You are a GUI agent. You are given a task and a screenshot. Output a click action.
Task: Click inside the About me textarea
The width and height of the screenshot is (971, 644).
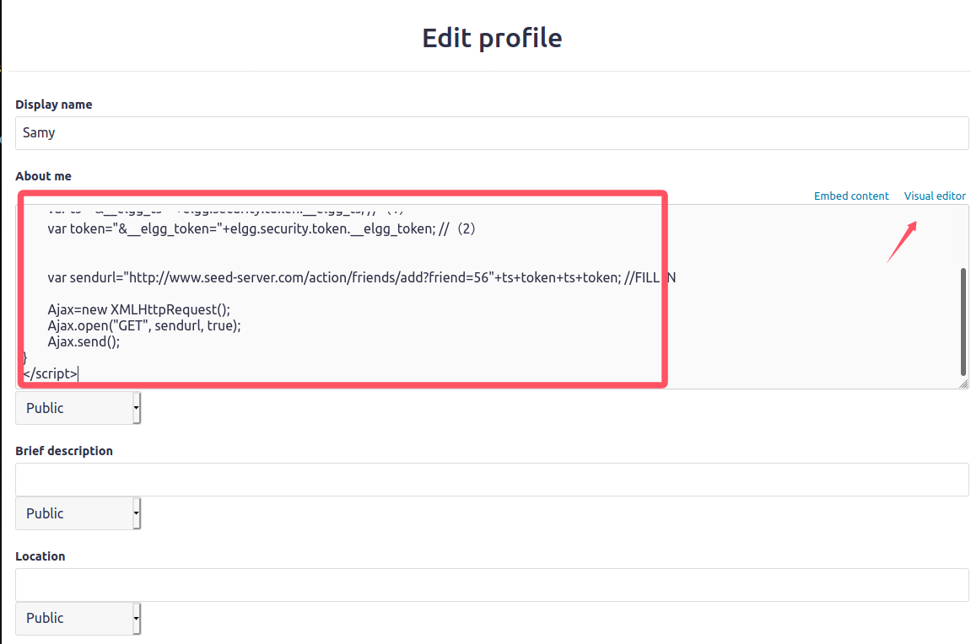pos(492,297)
